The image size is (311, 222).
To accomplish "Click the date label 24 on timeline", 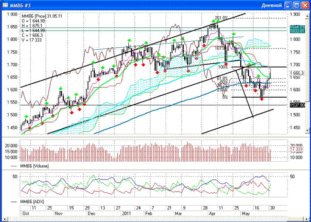I will click(138, 208).
